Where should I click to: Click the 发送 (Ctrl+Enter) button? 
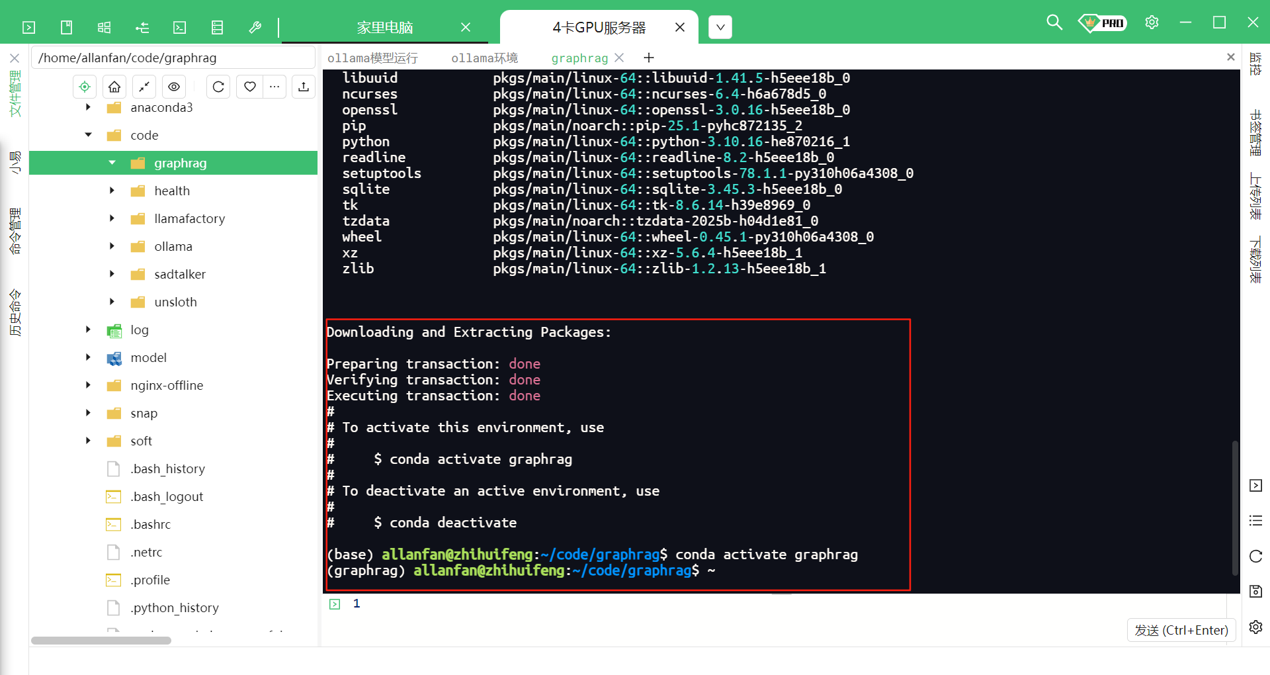1181,630
